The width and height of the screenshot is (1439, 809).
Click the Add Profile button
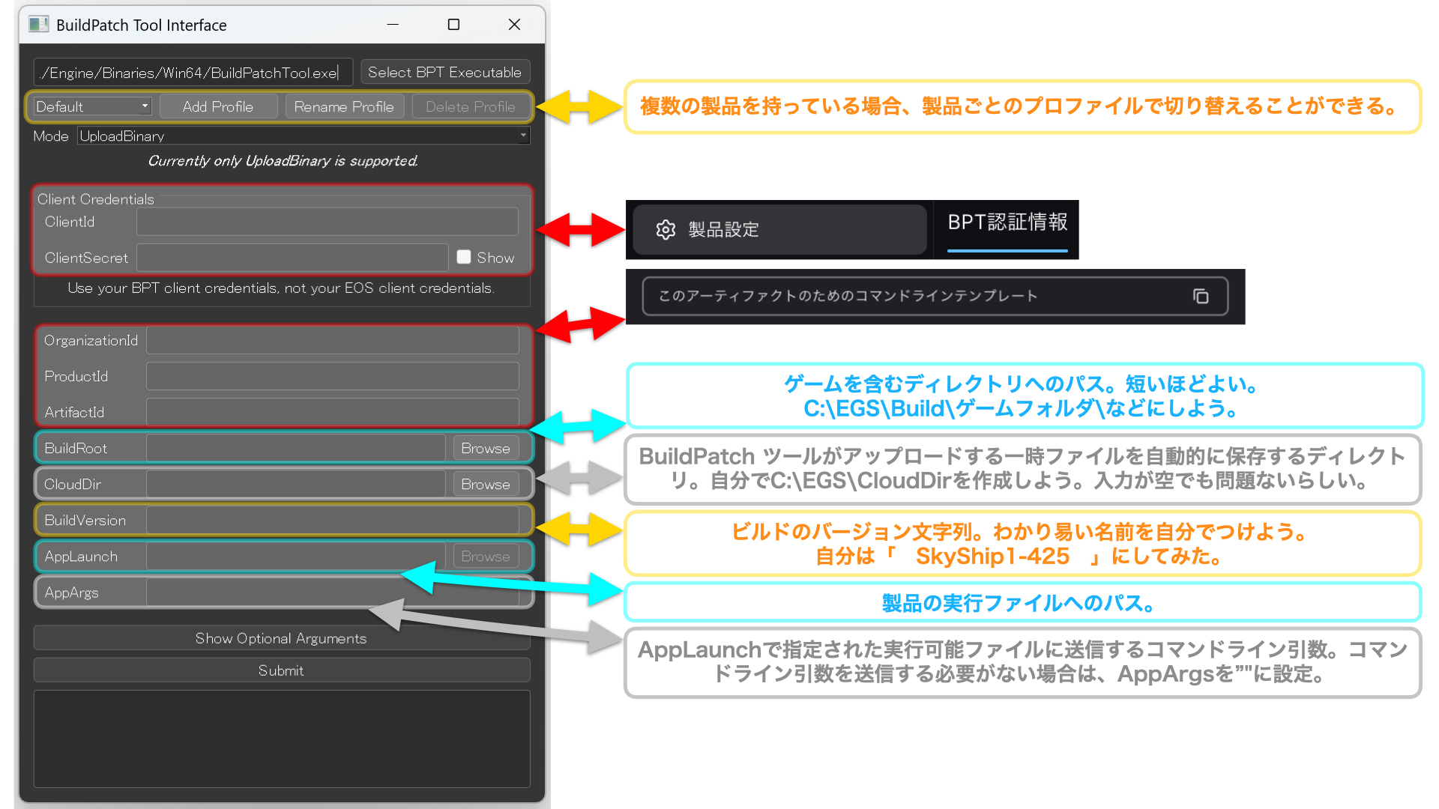(x=218, y=106)
